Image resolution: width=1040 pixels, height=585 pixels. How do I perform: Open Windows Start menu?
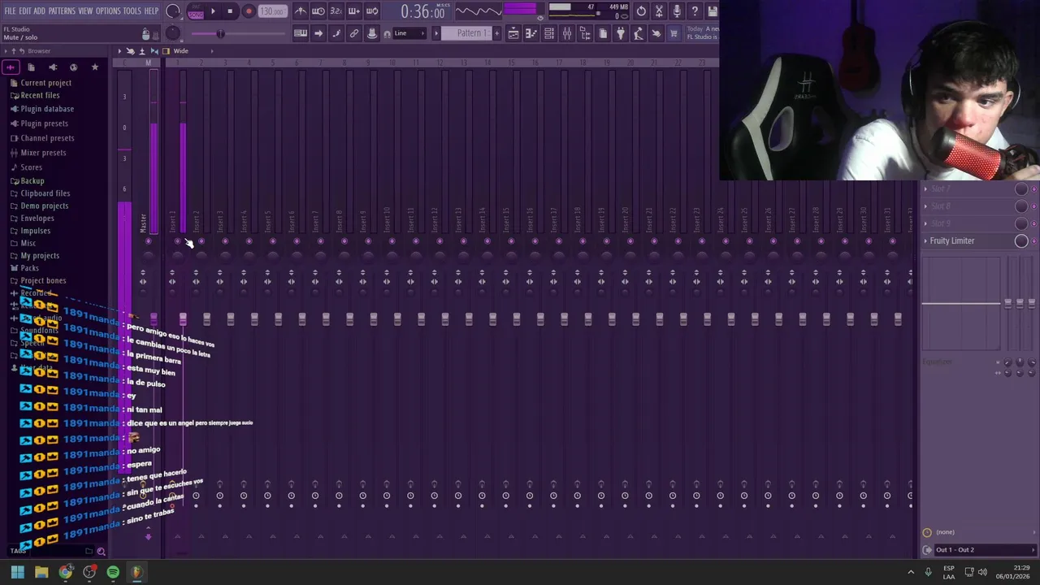point(17,572)
